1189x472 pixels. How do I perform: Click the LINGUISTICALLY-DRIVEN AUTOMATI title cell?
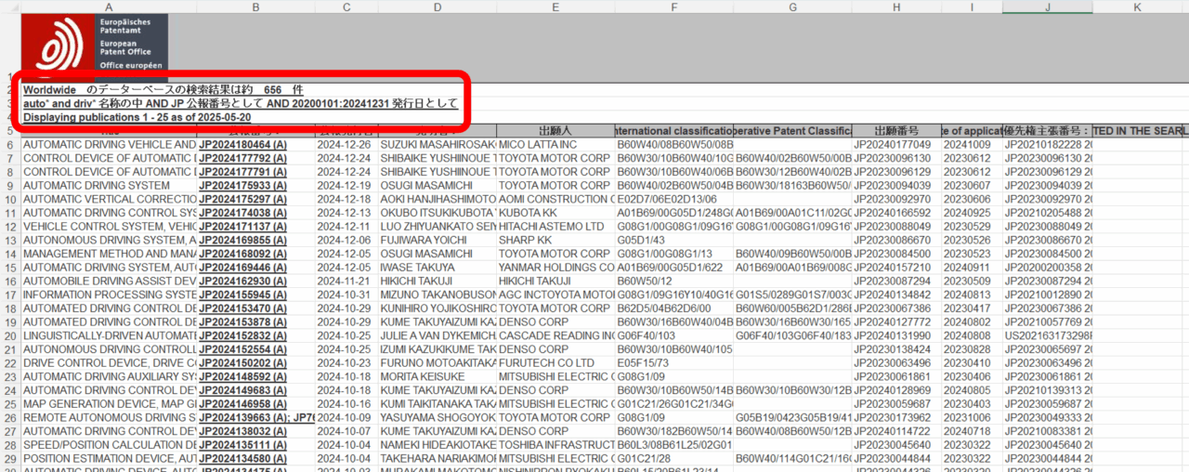click(x=109, y=335)
